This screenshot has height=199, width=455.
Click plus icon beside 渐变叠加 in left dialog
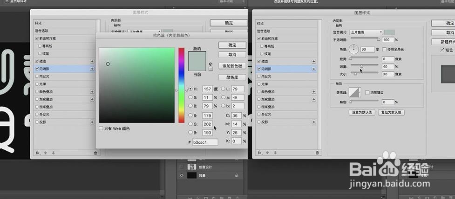coord(92,99)
